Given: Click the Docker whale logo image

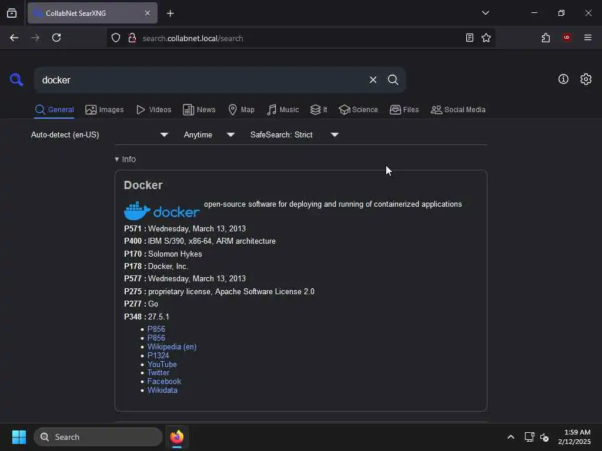Looking at the screenshot, I should [x=162, y=211].
